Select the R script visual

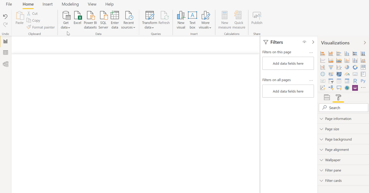pos(355,81)
